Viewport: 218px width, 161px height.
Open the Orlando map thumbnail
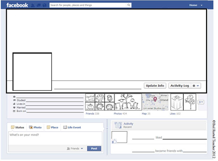[x=155, y=102]
